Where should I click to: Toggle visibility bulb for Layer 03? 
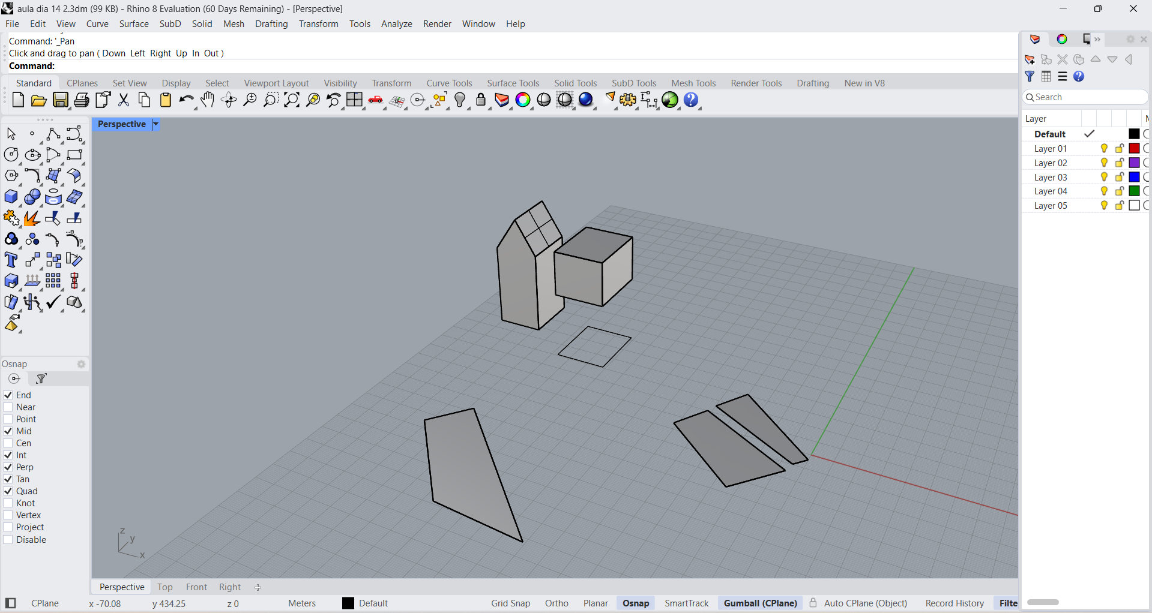point(1104,177)
